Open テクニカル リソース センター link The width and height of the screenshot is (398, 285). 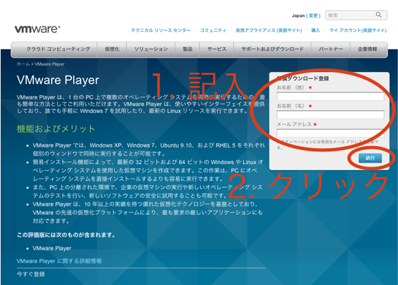pyautogui.click(x=161, y=30)
